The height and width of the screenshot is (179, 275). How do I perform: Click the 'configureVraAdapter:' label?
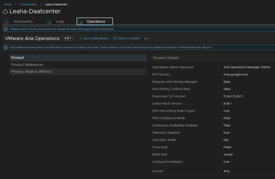[168, 162]
